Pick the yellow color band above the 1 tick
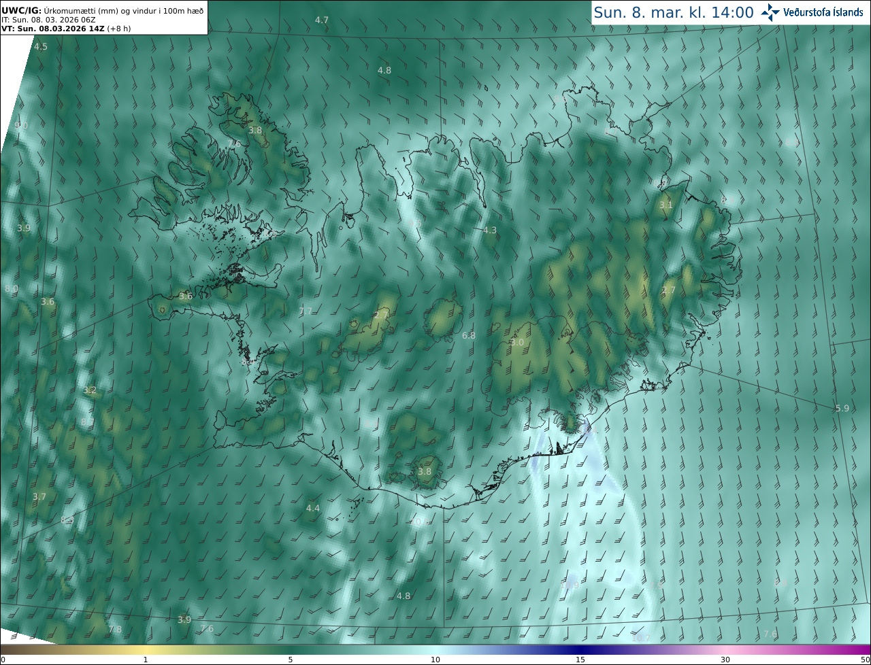This screenshot has height=665, width=871. click(x=146, y=650)
